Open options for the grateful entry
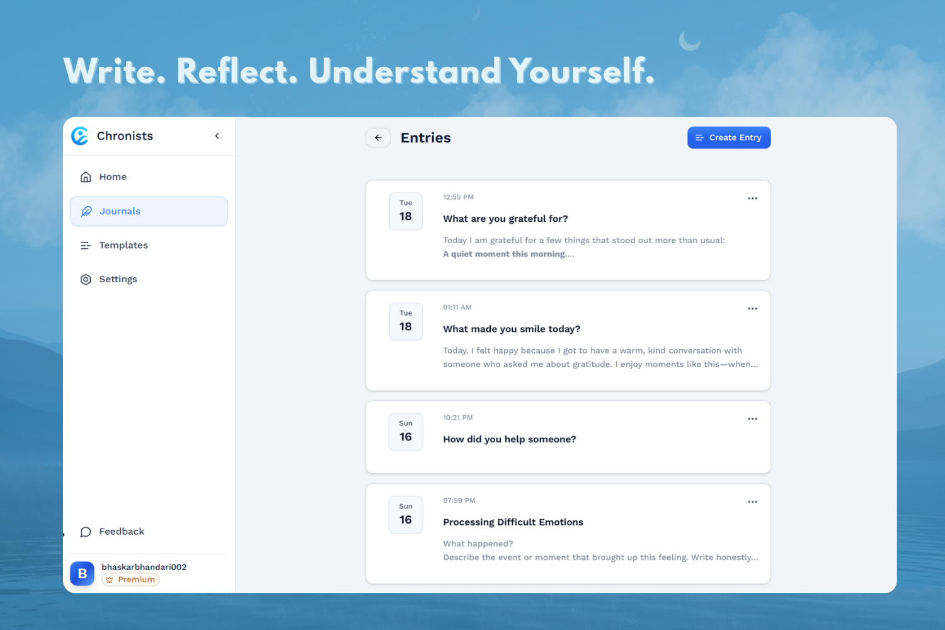945x630 pixels. pos(752,198)
